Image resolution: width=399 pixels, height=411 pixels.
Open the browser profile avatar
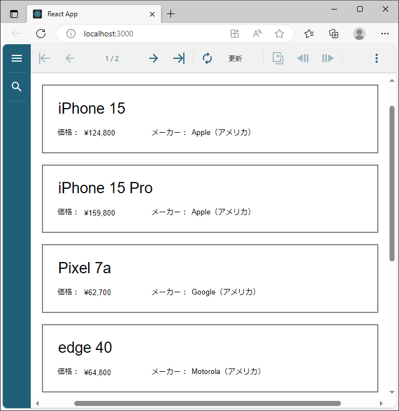coord(359,34)
